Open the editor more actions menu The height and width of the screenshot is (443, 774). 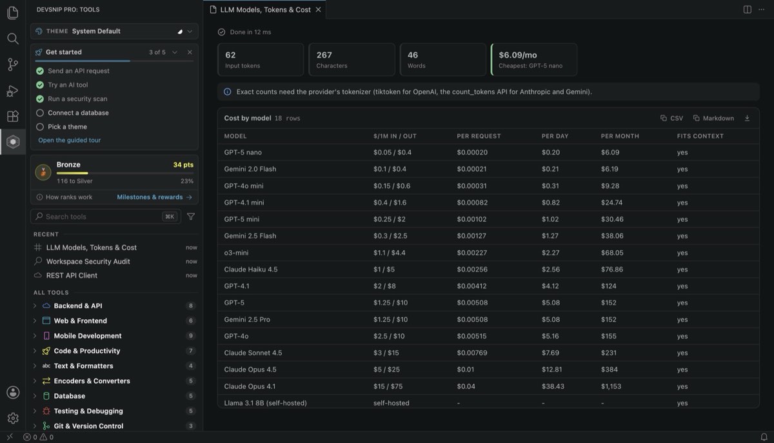(x=762, y=10)
